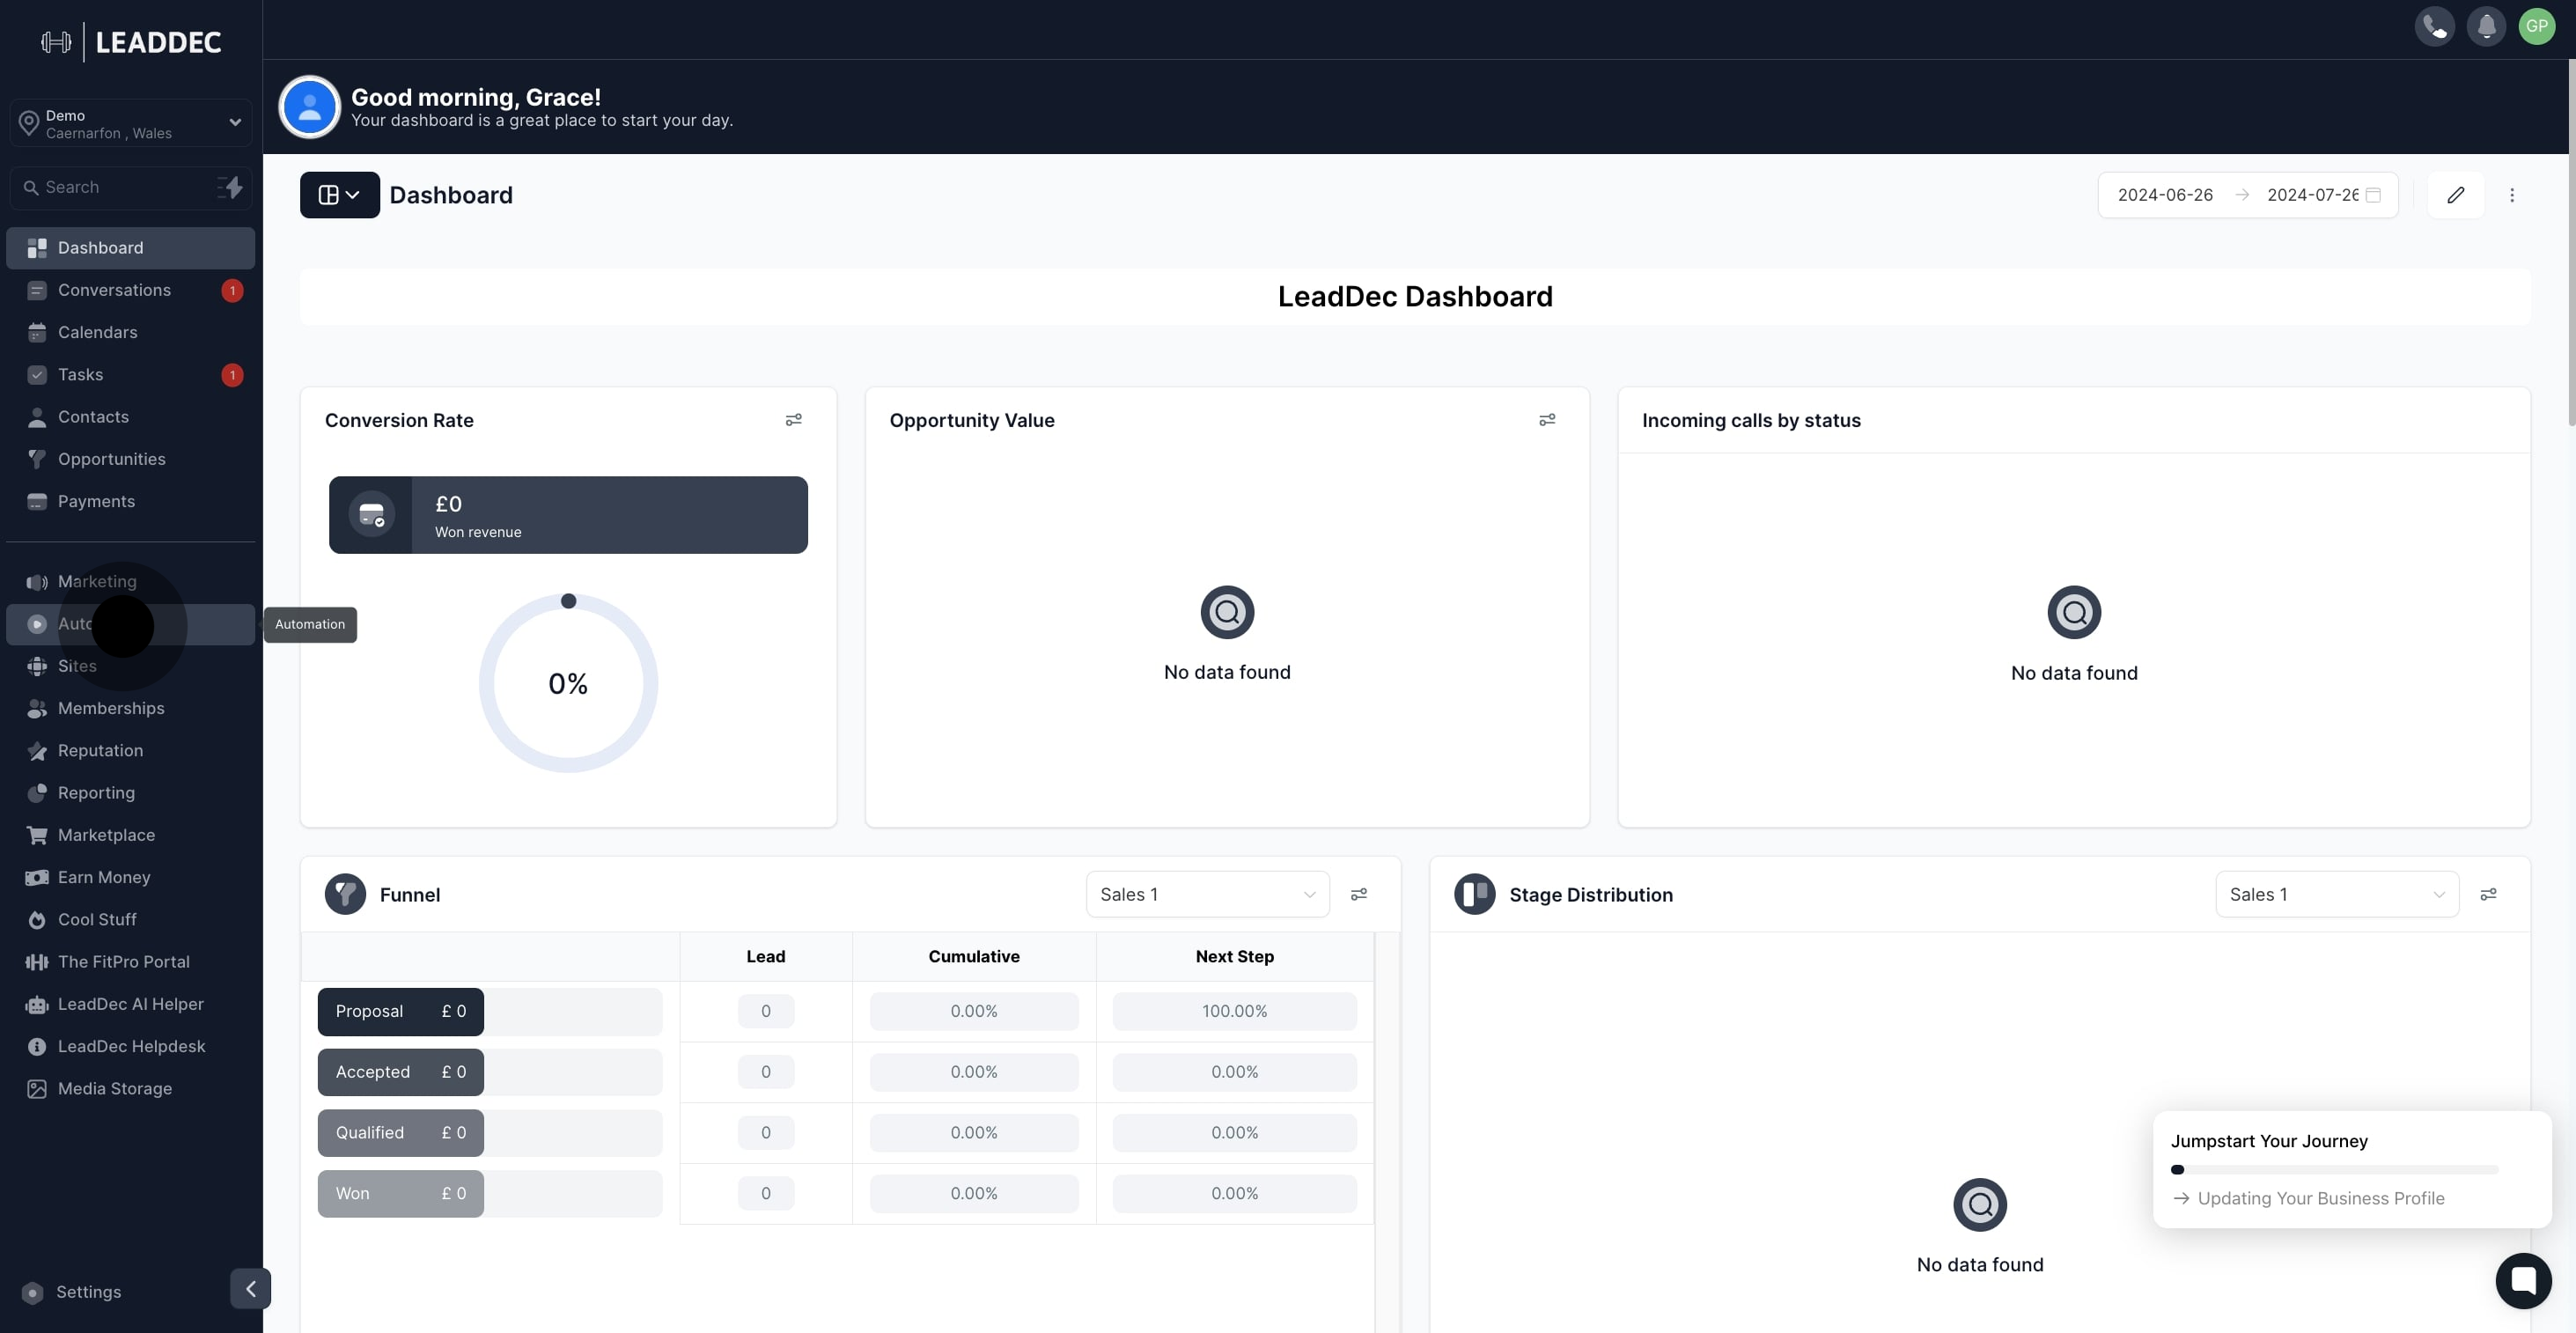Open Settings at the sidebar bottom
The height and width of the screenshot is (1333, 2576).
(x=88, y=1291)
